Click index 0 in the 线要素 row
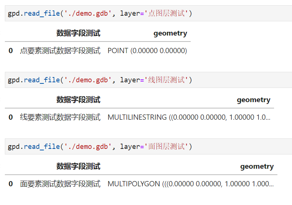The image size is (292, 205). [x=10, y=117]
